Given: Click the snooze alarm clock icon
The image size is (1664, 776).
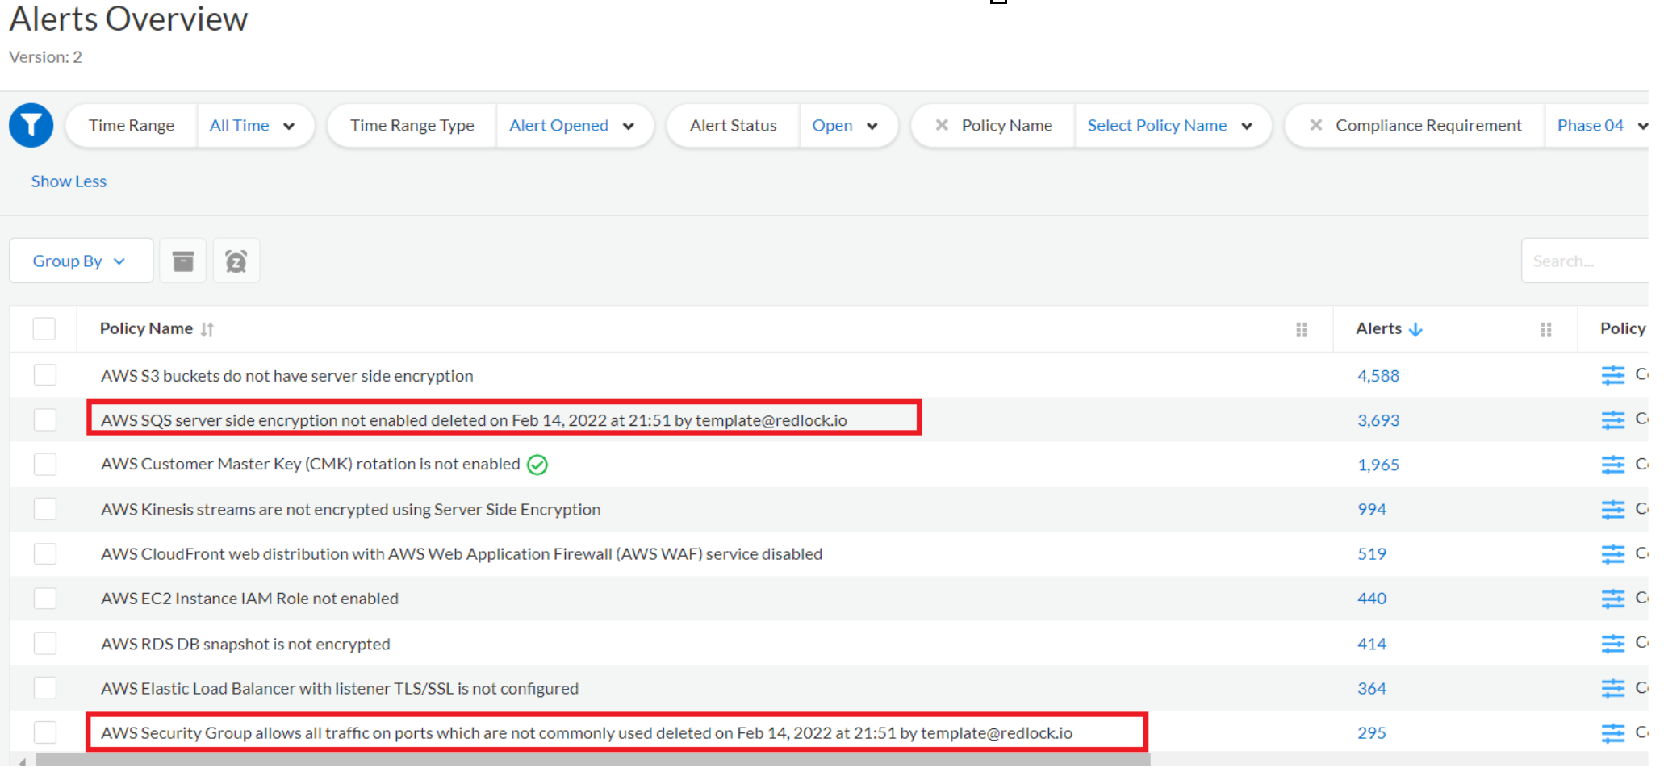Looking at the screenshot, I should pos(236,261).
